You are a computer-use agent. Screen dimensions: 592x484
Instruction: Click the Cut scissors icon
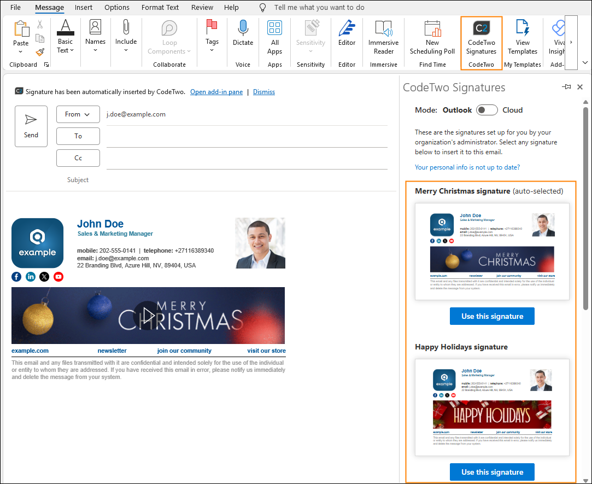click(x=40, y=25)
